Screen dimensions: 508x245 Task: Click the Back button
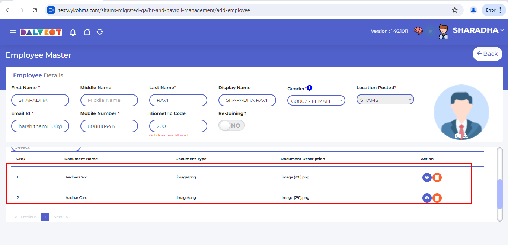point(487,54)
